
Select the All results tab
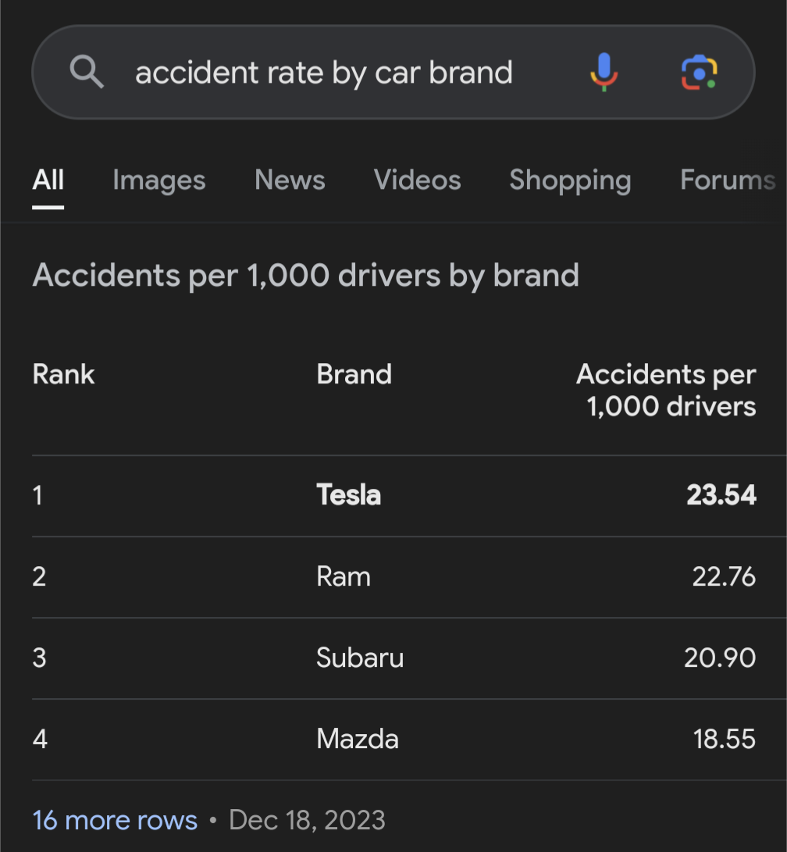(48, 180)
